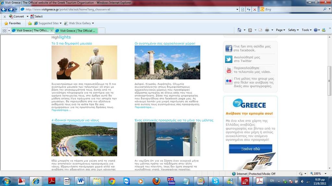
Task: Click the YouTube latest videos icon
Action: (229, 70)
